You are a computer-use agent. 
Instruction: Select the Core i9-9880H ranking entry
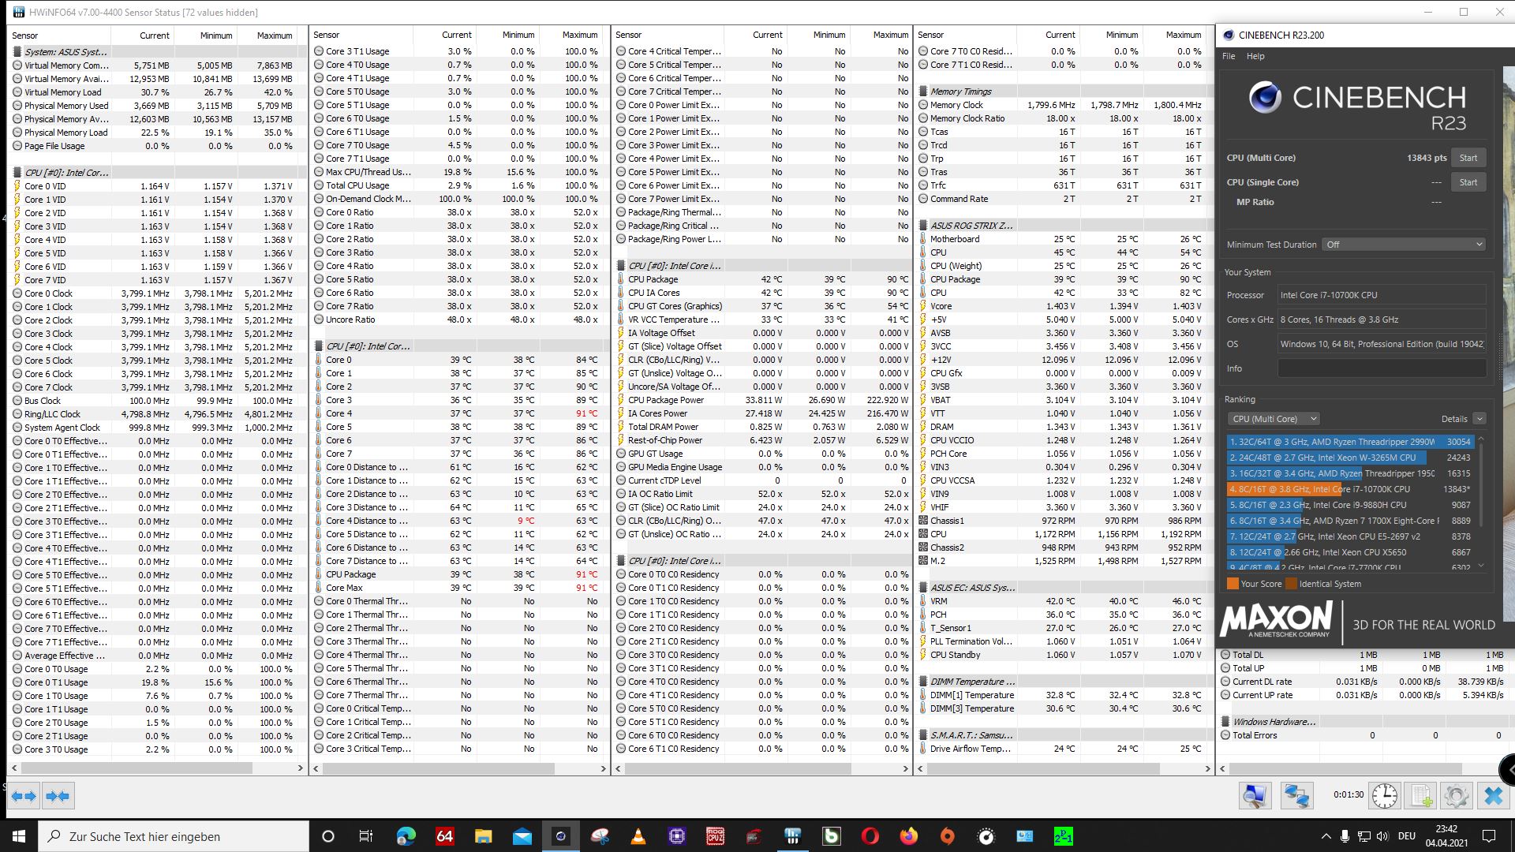(x=1350, y=505)
